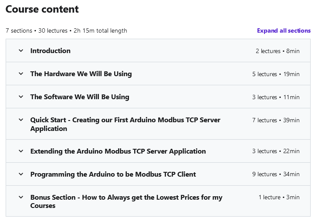Open Bonus Section Lowest Prices title
This screenshot has height=221, width=315.
click(x=126, y=201)
